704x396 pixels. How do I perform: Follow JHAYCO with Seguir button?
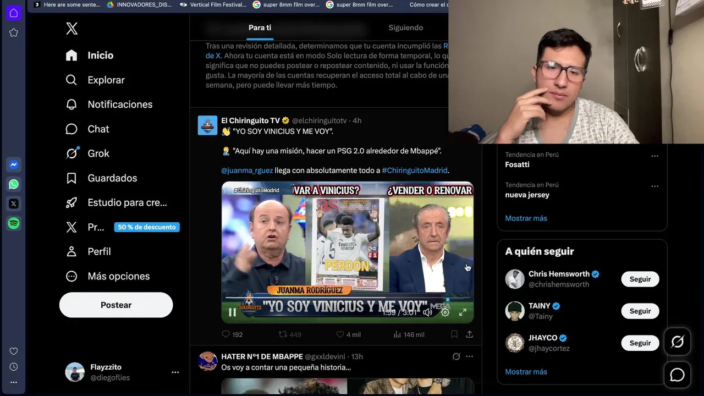click(x=640, y=343)
